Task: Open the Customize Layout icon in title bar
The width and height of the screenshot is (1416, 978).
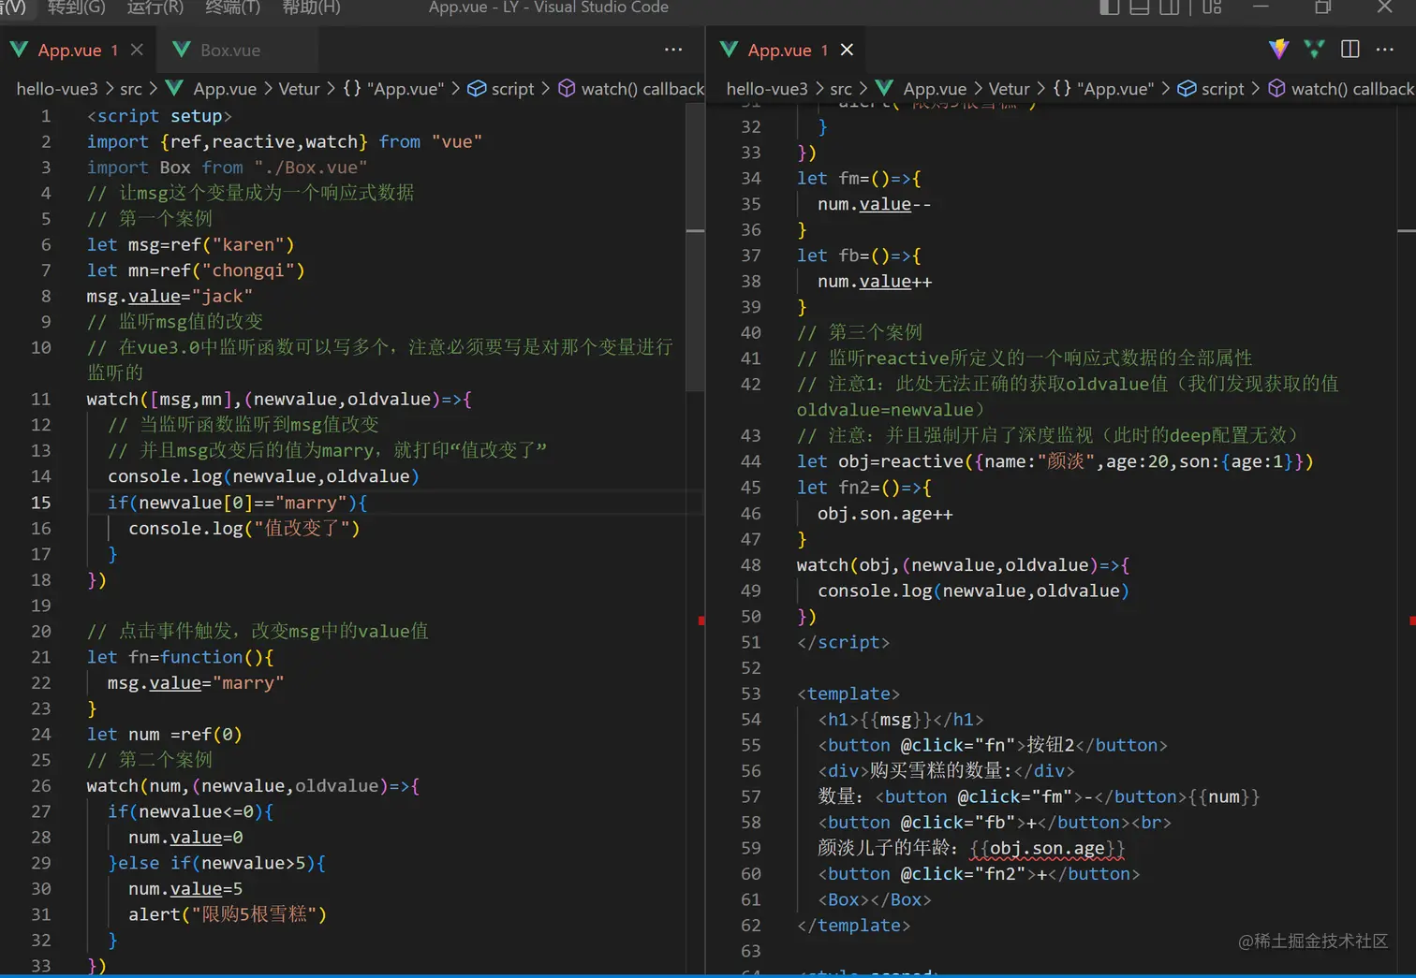Action: pos(1212,7)
